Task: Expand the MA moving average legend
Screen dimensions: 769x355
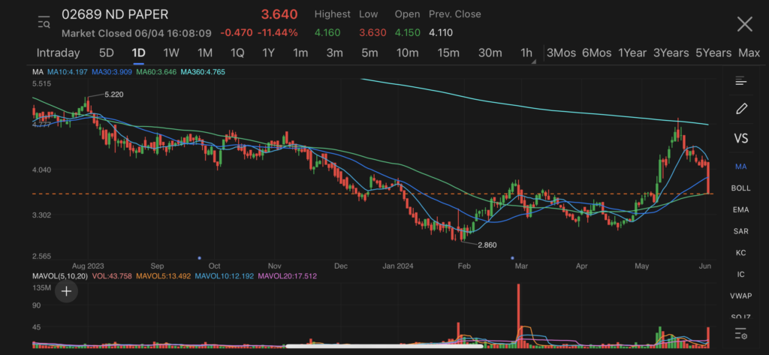Action: click(38, 72)
